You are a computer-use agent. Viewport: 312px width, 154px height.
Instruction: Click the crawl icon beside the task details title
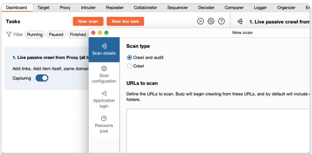point(240,22)
